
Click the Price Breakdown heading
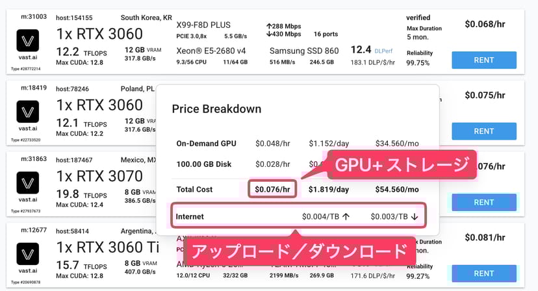pyautogui.click(x=216, y=109)
